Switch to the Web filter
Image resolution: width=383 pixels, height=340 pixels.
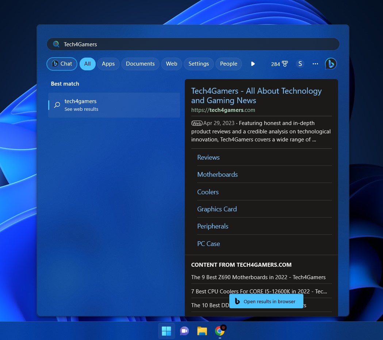pyautogui.click(x=172, y=64)
